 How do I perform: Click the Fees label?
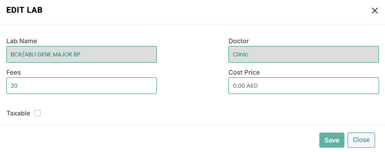(14, 73)
